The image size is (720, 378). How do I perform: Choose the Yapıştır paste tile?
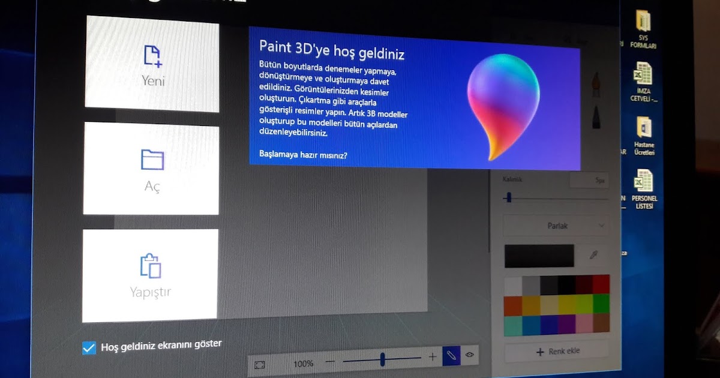pyautogui.click(x=150, y=275)
